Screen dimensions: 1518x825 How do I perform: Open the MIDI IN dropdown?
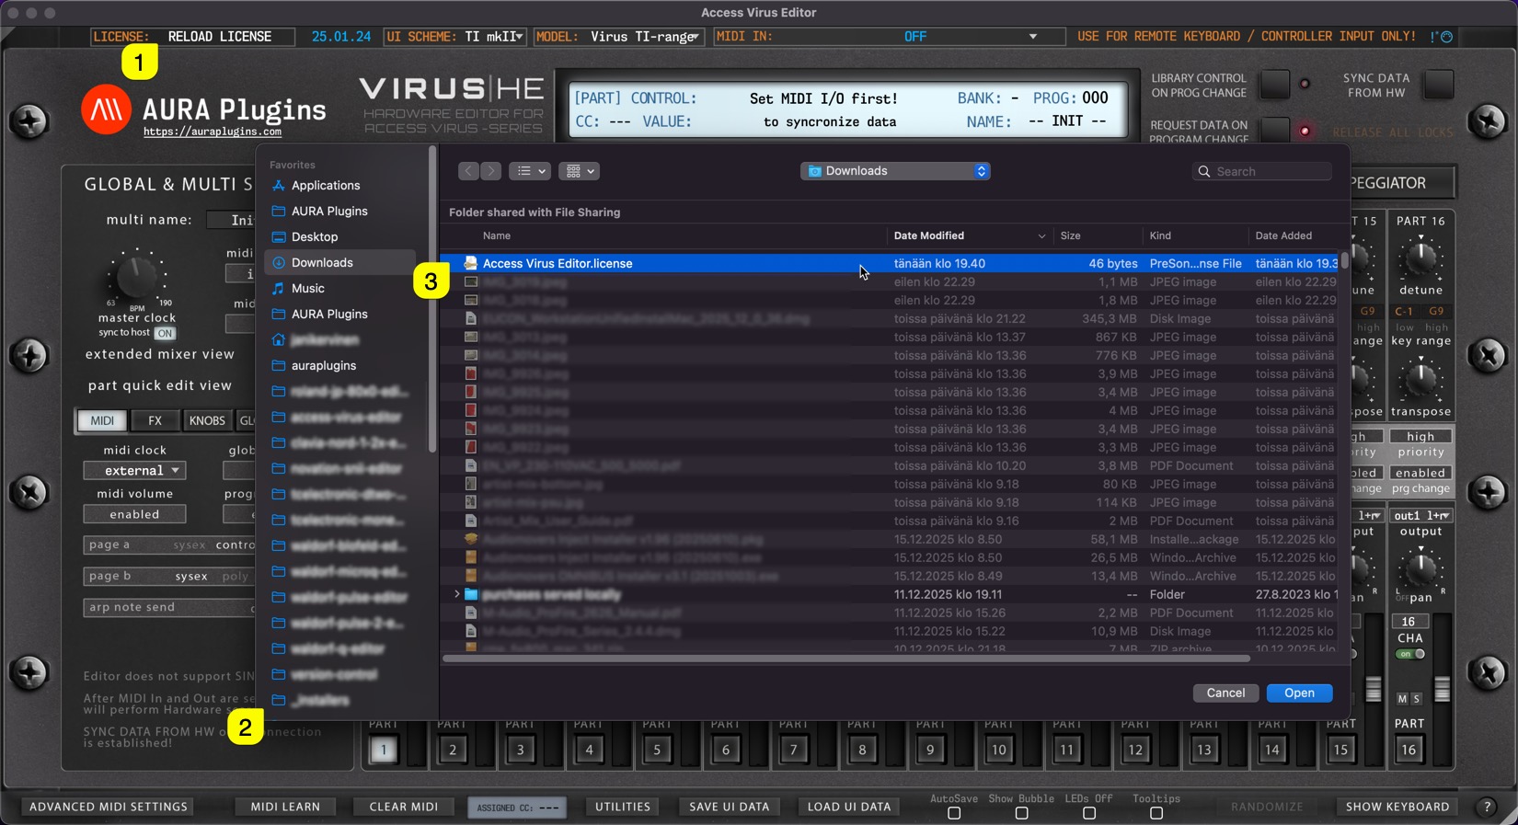pos(1032,37)
